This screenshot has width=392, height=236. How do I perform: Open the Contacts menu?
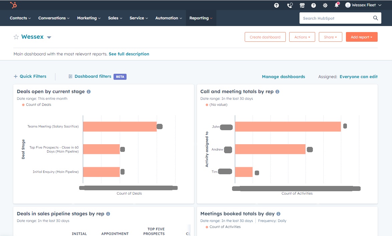[x=20, y=18]
